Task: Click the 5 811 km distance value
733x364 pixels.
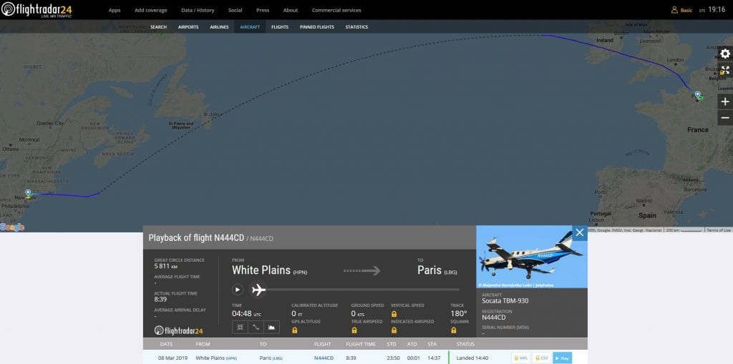Action: (x=165, y=266)
